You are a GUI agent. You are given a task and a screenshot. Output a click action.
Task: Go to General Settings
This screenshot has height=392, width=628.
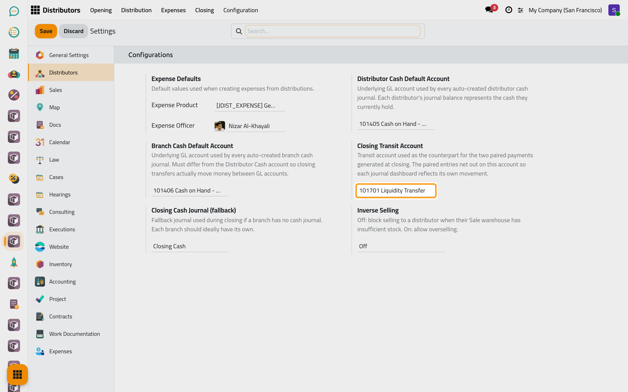point(71,55)
